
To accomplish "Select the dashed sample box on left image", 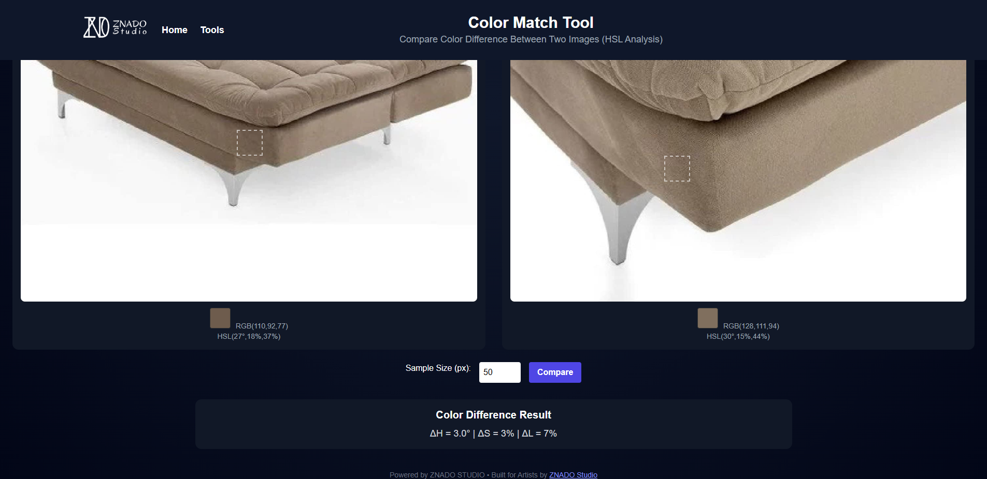I will [x=250, y=143].
